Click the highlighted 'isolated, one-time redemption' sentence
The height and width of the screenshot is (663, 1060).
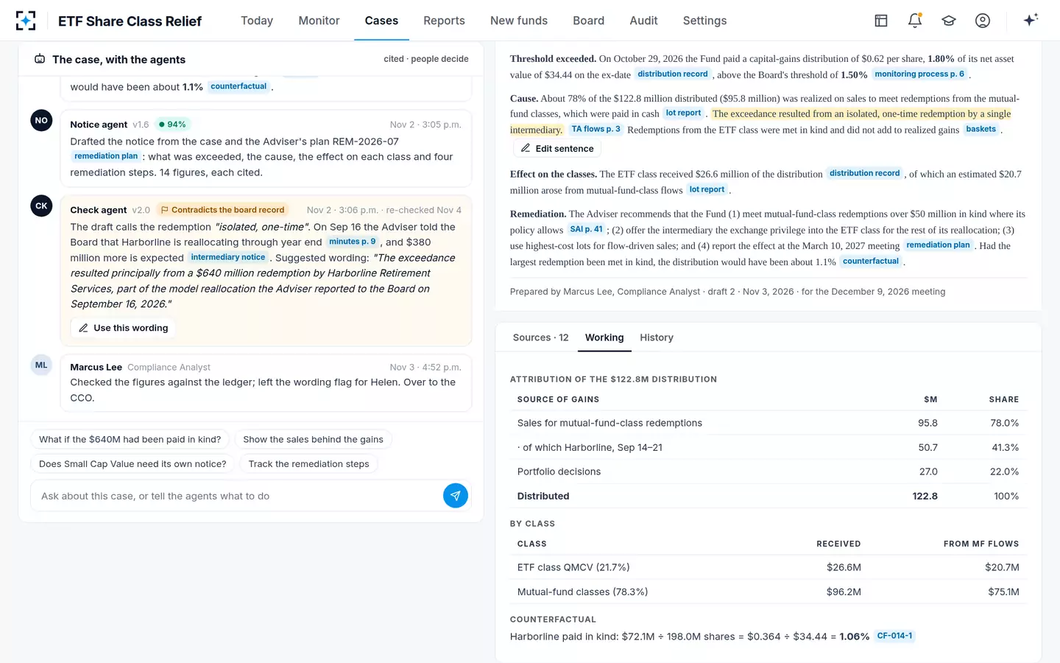[760, 122]
